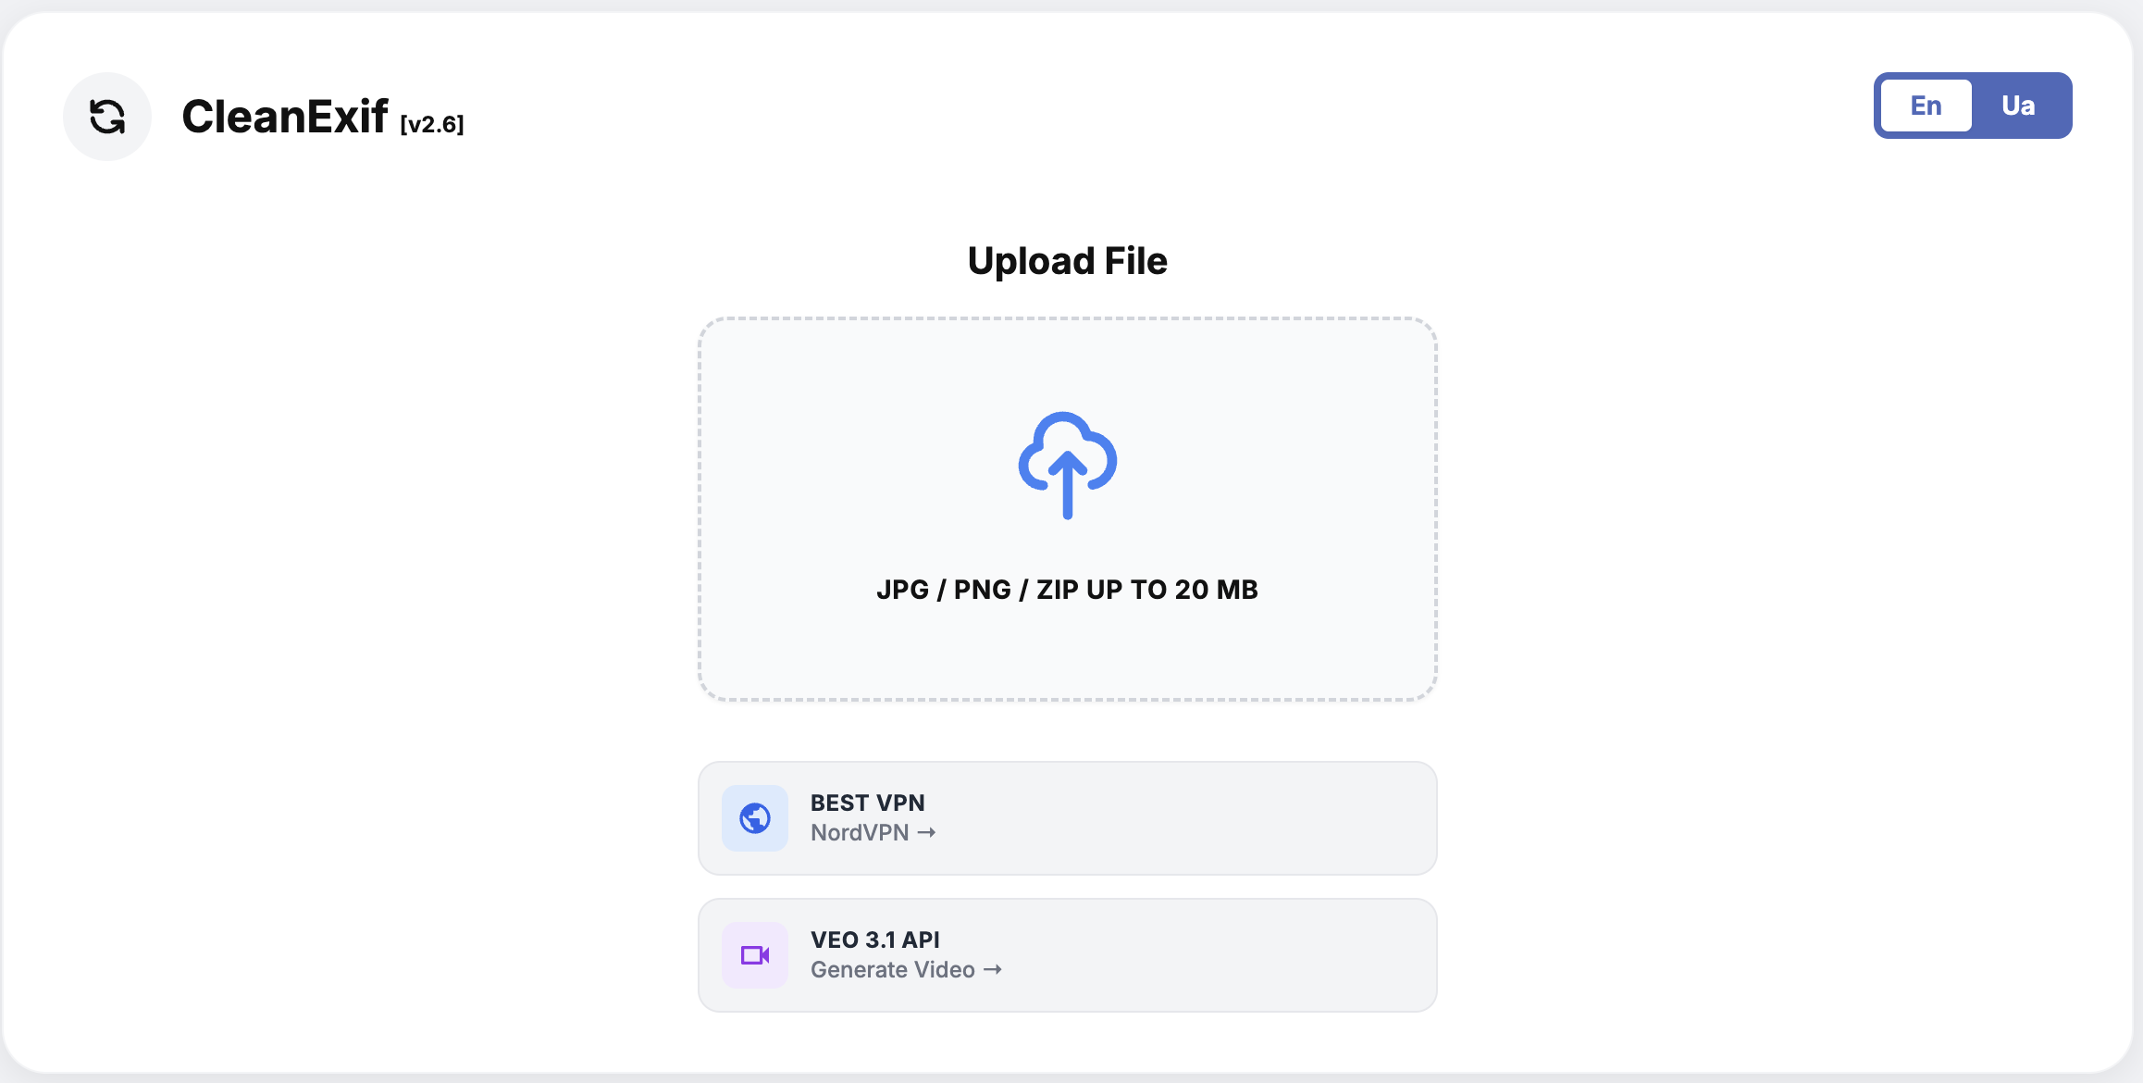Switch language to En
This screenshot has height=1083, width=2143.
pyautogui.click(x=1926, y=106)
